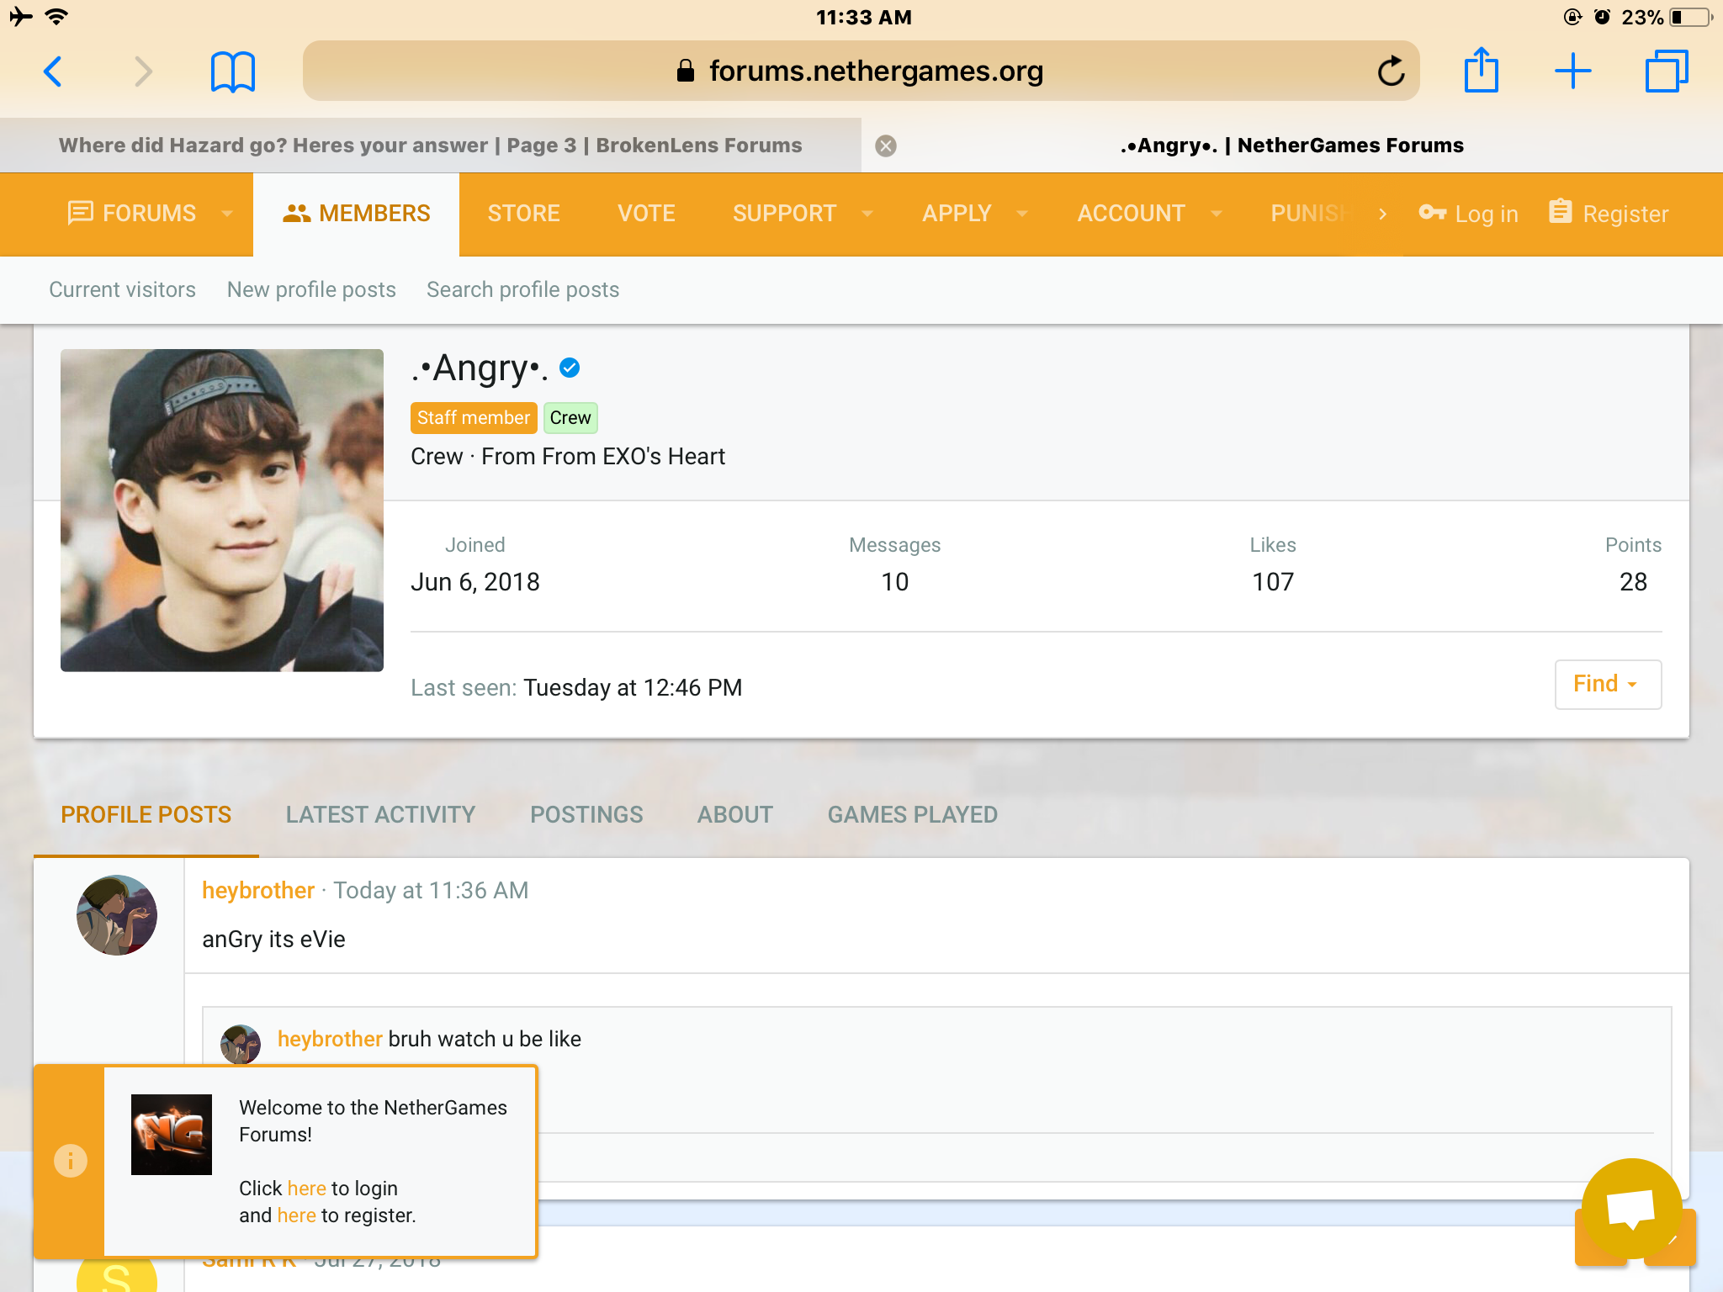
Task: Expand the SUPPORT dropdown arrow
Action: [x=867, y=214]
